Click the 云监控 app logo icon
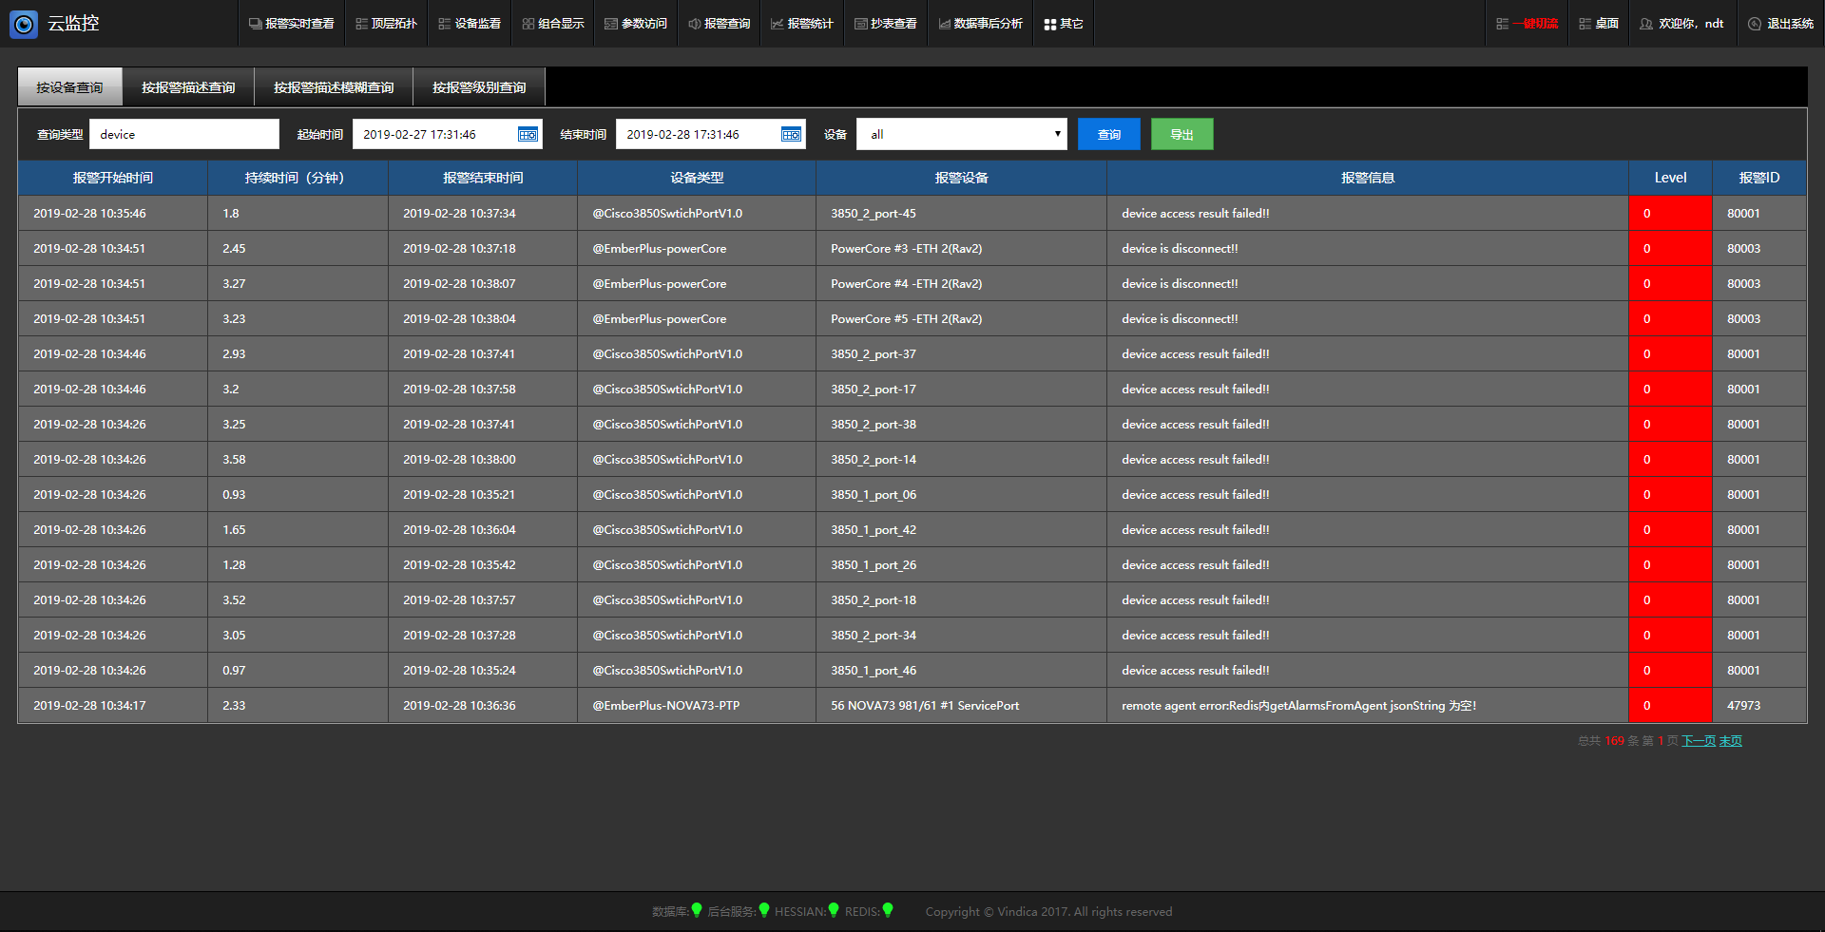The image size is (1825, 932). tap(24, 24)
